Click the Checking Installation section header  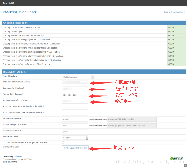click(x=94, y=23)
